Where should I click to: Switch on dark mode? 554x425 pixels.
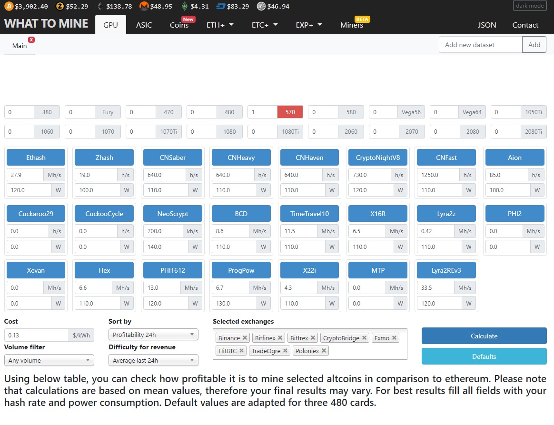(530, 6)
